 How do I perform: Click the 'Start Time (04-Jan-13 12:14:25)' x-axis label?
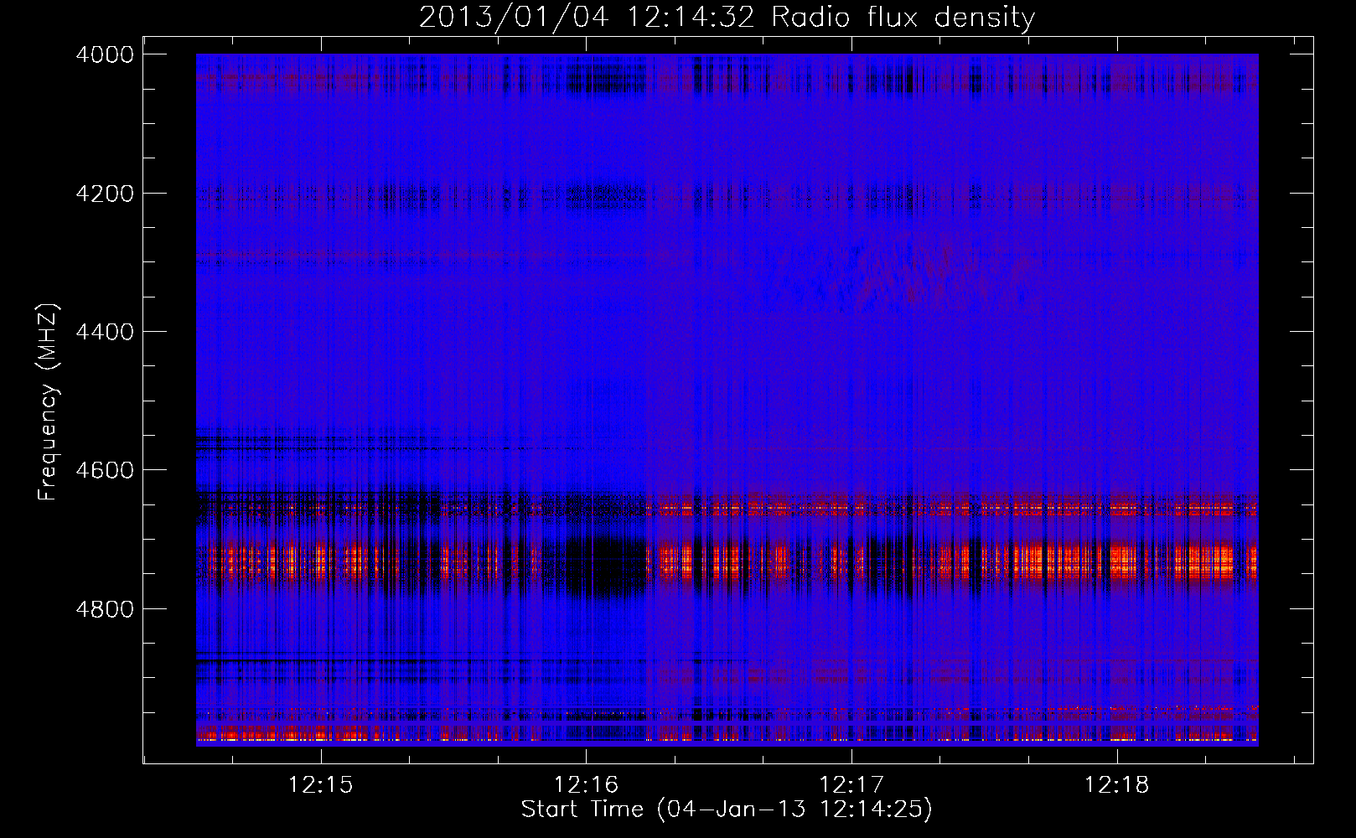727,810
